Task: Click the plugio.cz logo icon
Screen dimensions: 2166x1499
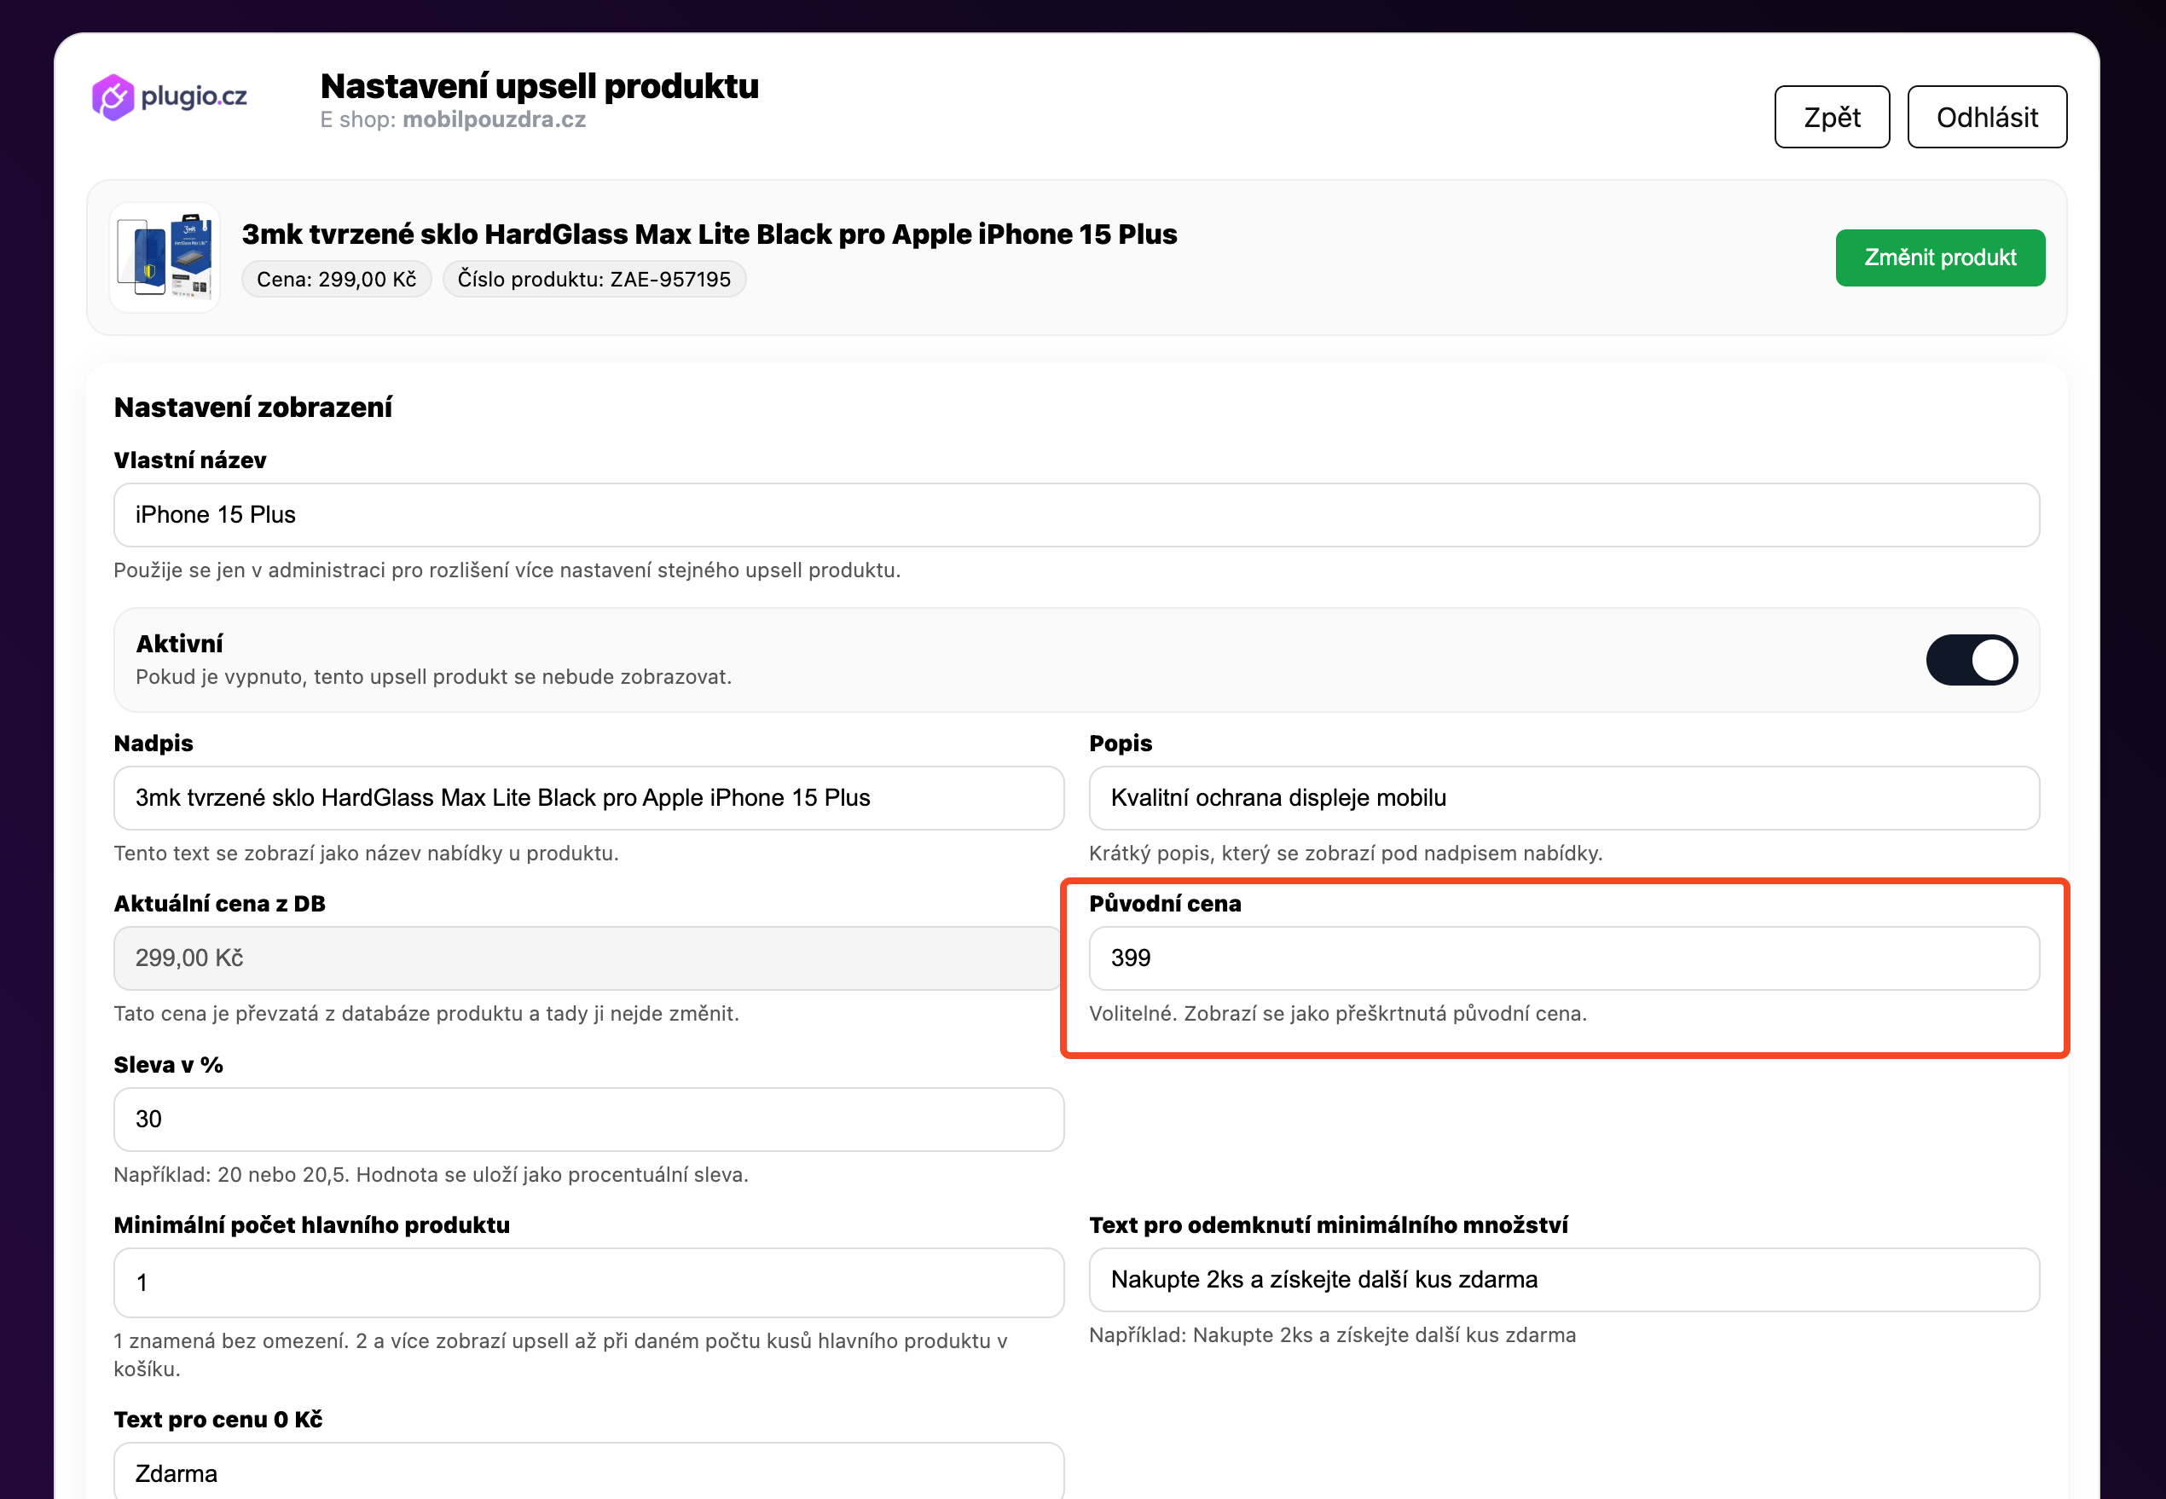Action: point(113,96)
